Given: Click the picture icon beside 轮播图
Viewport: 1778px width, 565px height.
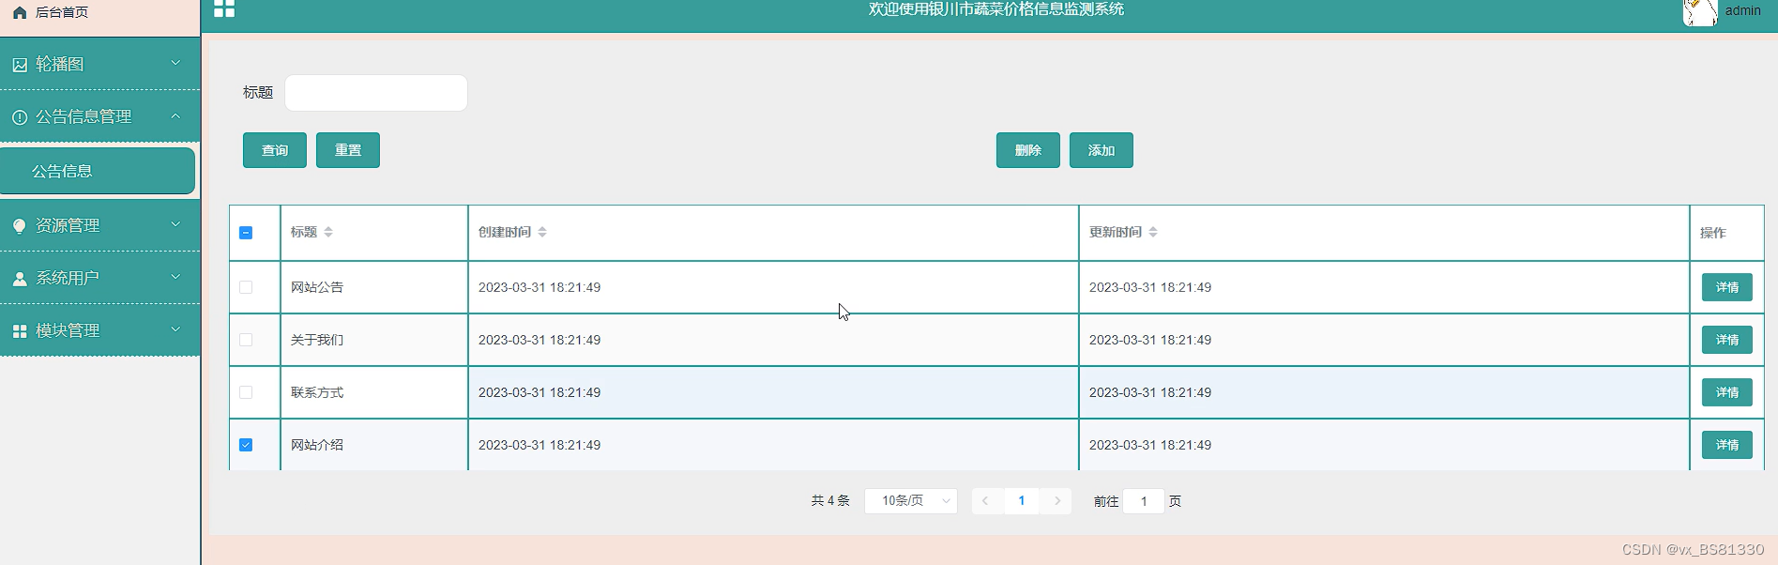Looking at the screenshot, I should click(x=20, y=65).
